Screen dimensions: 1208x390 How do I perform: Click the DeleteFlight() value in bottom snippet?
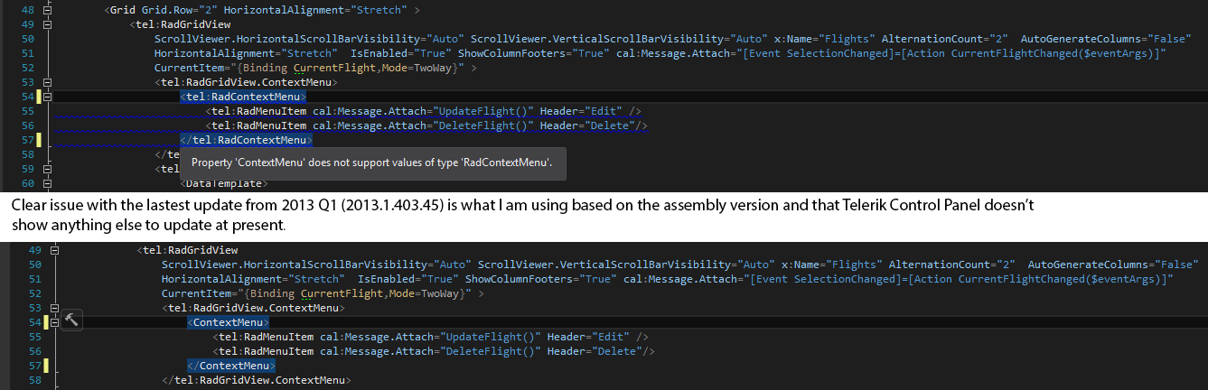click(x=491, y=351)
